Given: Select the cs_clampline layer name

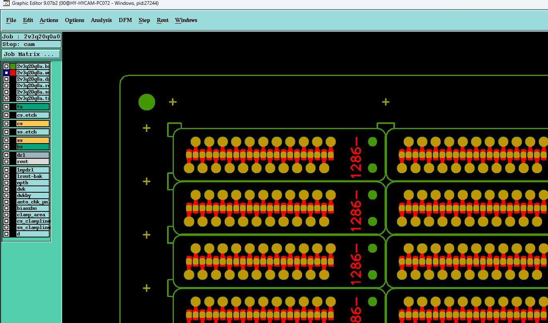Looking at the screenshot, I should coord(33,221).
